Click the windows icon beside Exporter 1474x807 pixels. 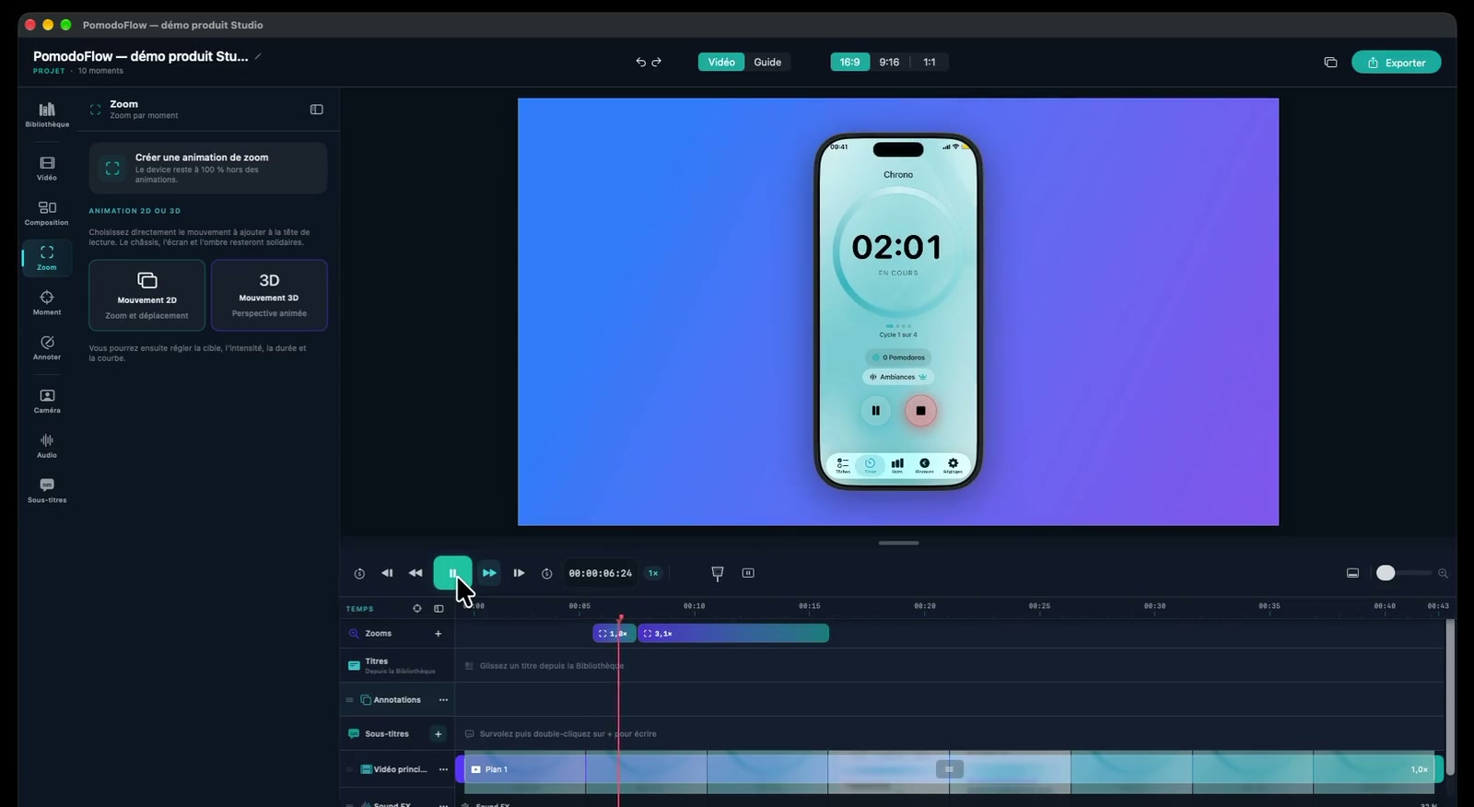coord(1330,63)
